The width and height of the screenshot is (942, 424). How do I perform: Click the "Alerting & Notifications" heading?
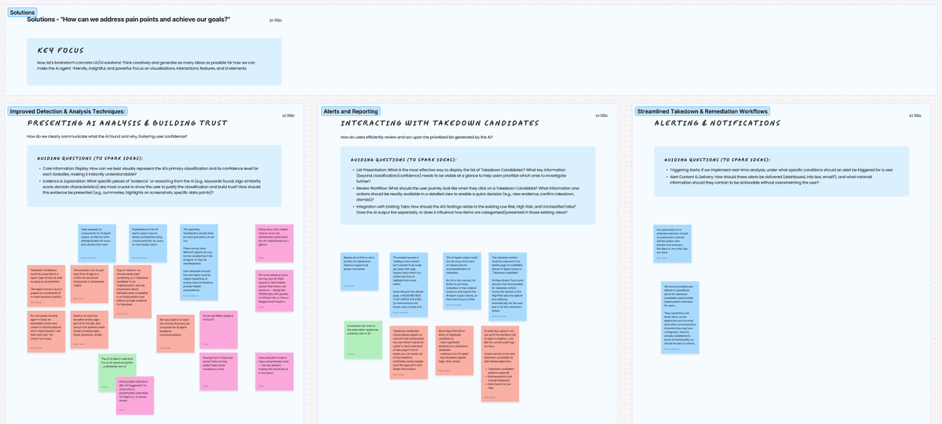[x=717, y=123]
